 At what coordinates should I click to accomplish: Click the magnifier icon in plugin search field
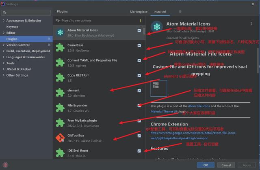(58, 21)
